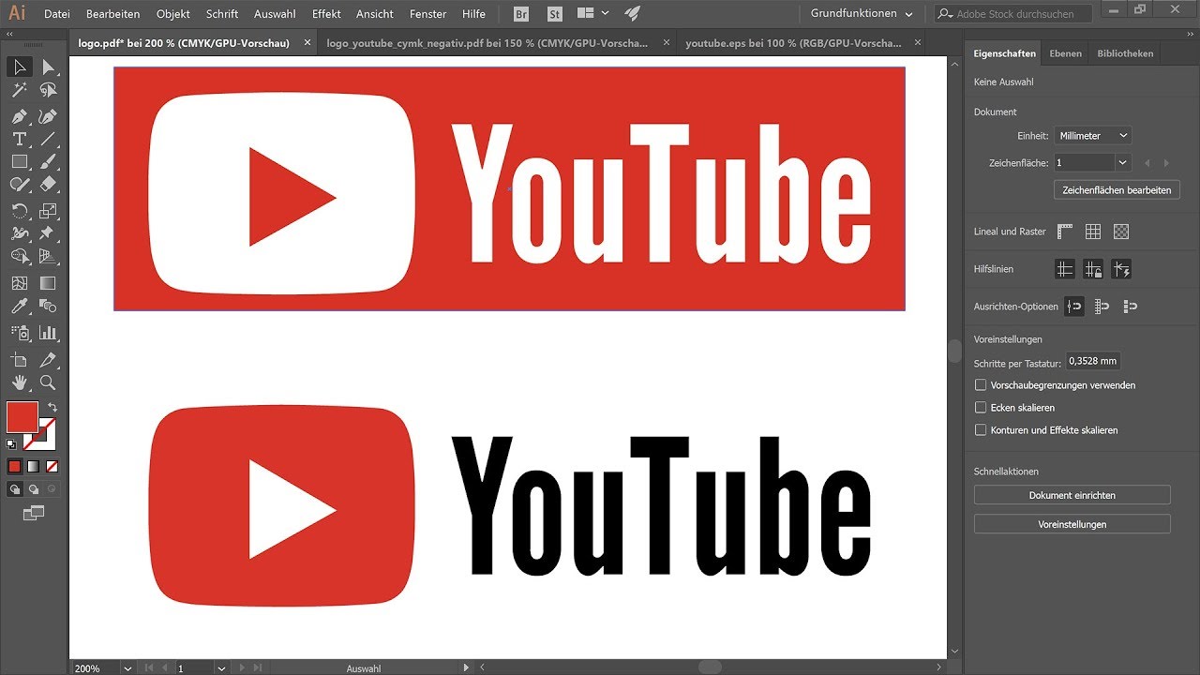Swap fill and stroke colors arrow

point(52,407)
